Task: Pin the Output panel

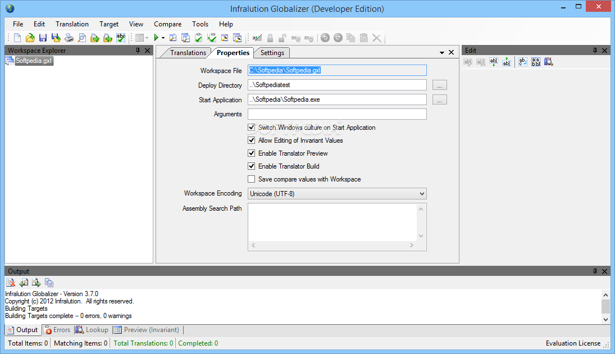Action: tap(595, 271)
